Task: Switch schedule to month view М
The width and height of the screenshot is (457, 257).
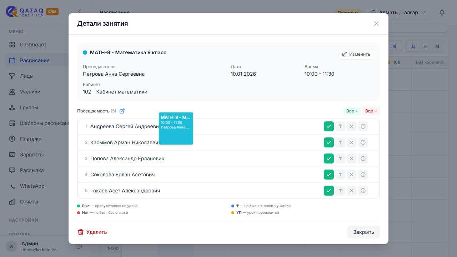Action: [437, 46]
